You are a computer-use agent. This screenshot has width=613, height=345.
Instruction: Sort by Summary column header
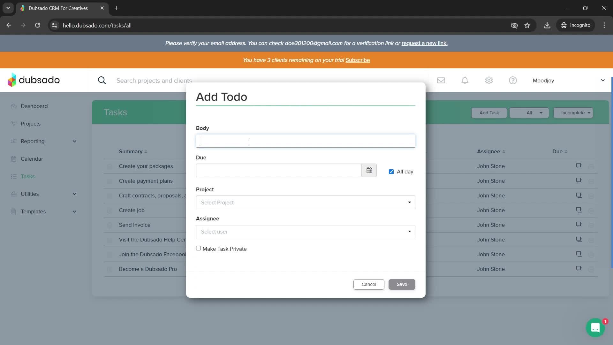click(x=133, y=151)
